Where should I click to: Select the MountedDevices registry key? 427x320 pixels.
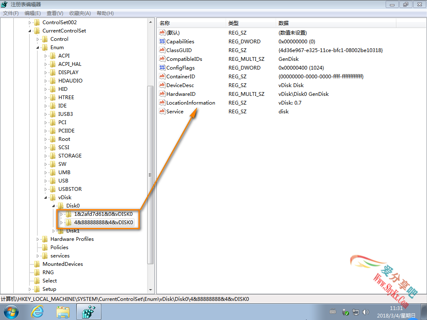pyautogui.click(x=63, y=264)
